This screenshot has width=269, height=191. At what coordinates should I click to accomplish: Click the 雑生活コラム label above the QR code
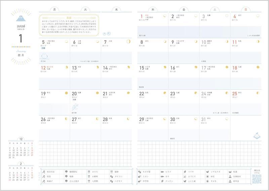pyautogui.click(x=257, y=171)
